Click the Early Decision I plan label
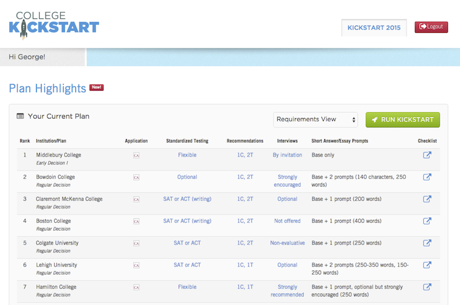This screenshot has width=460, height=305. [52, 163]
